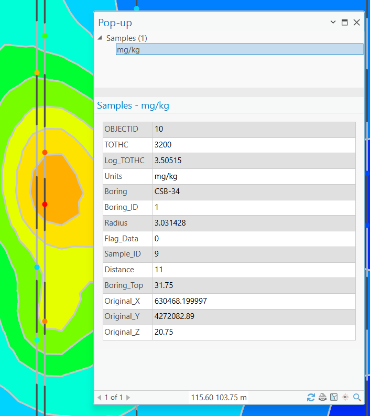Screen dimensions: 370x416
Task: Click the select feature icon
Action: tap(334, 397)
